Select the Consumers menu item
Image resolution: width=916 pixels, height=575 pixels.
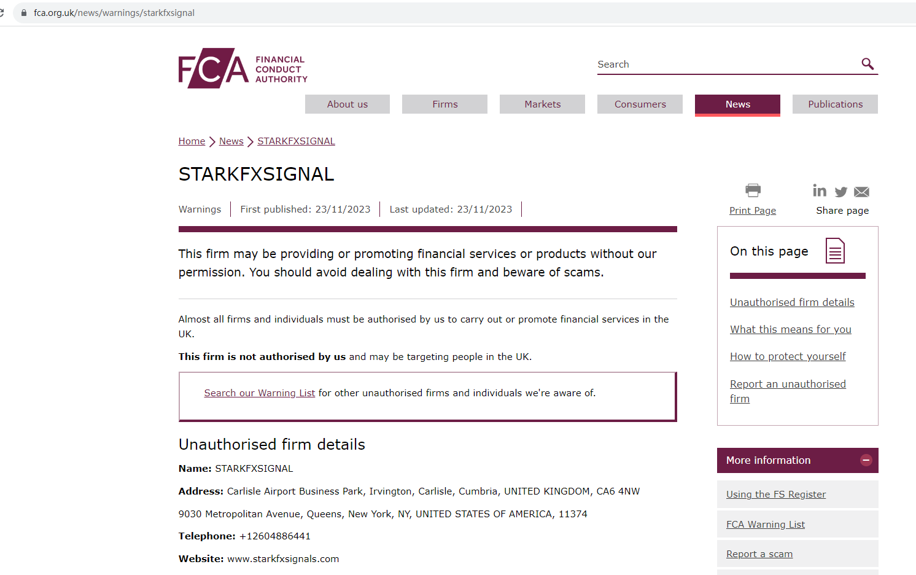(x=640, y=104)
